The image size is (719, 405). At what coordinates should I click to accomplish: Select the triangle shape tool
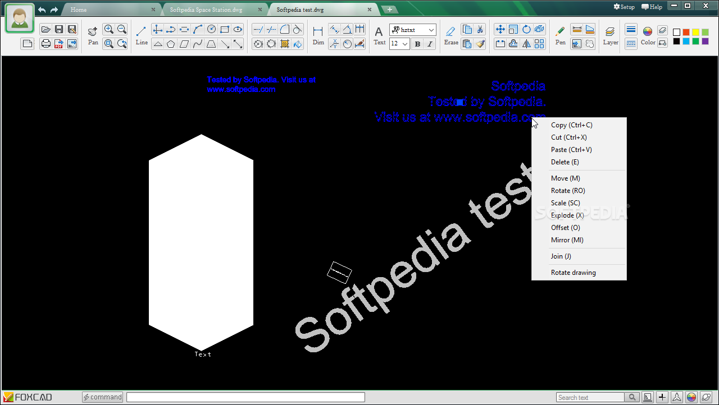pyautogui.click(x=158, y=44)
